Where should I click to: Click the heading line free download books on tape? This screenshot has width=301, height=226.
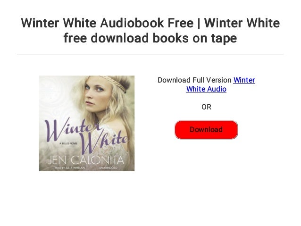(150, 38)
